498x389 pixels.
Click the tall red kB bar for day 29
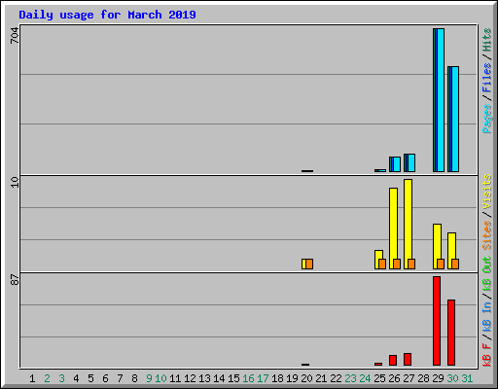pyautogui.click(x=437, y=321)
